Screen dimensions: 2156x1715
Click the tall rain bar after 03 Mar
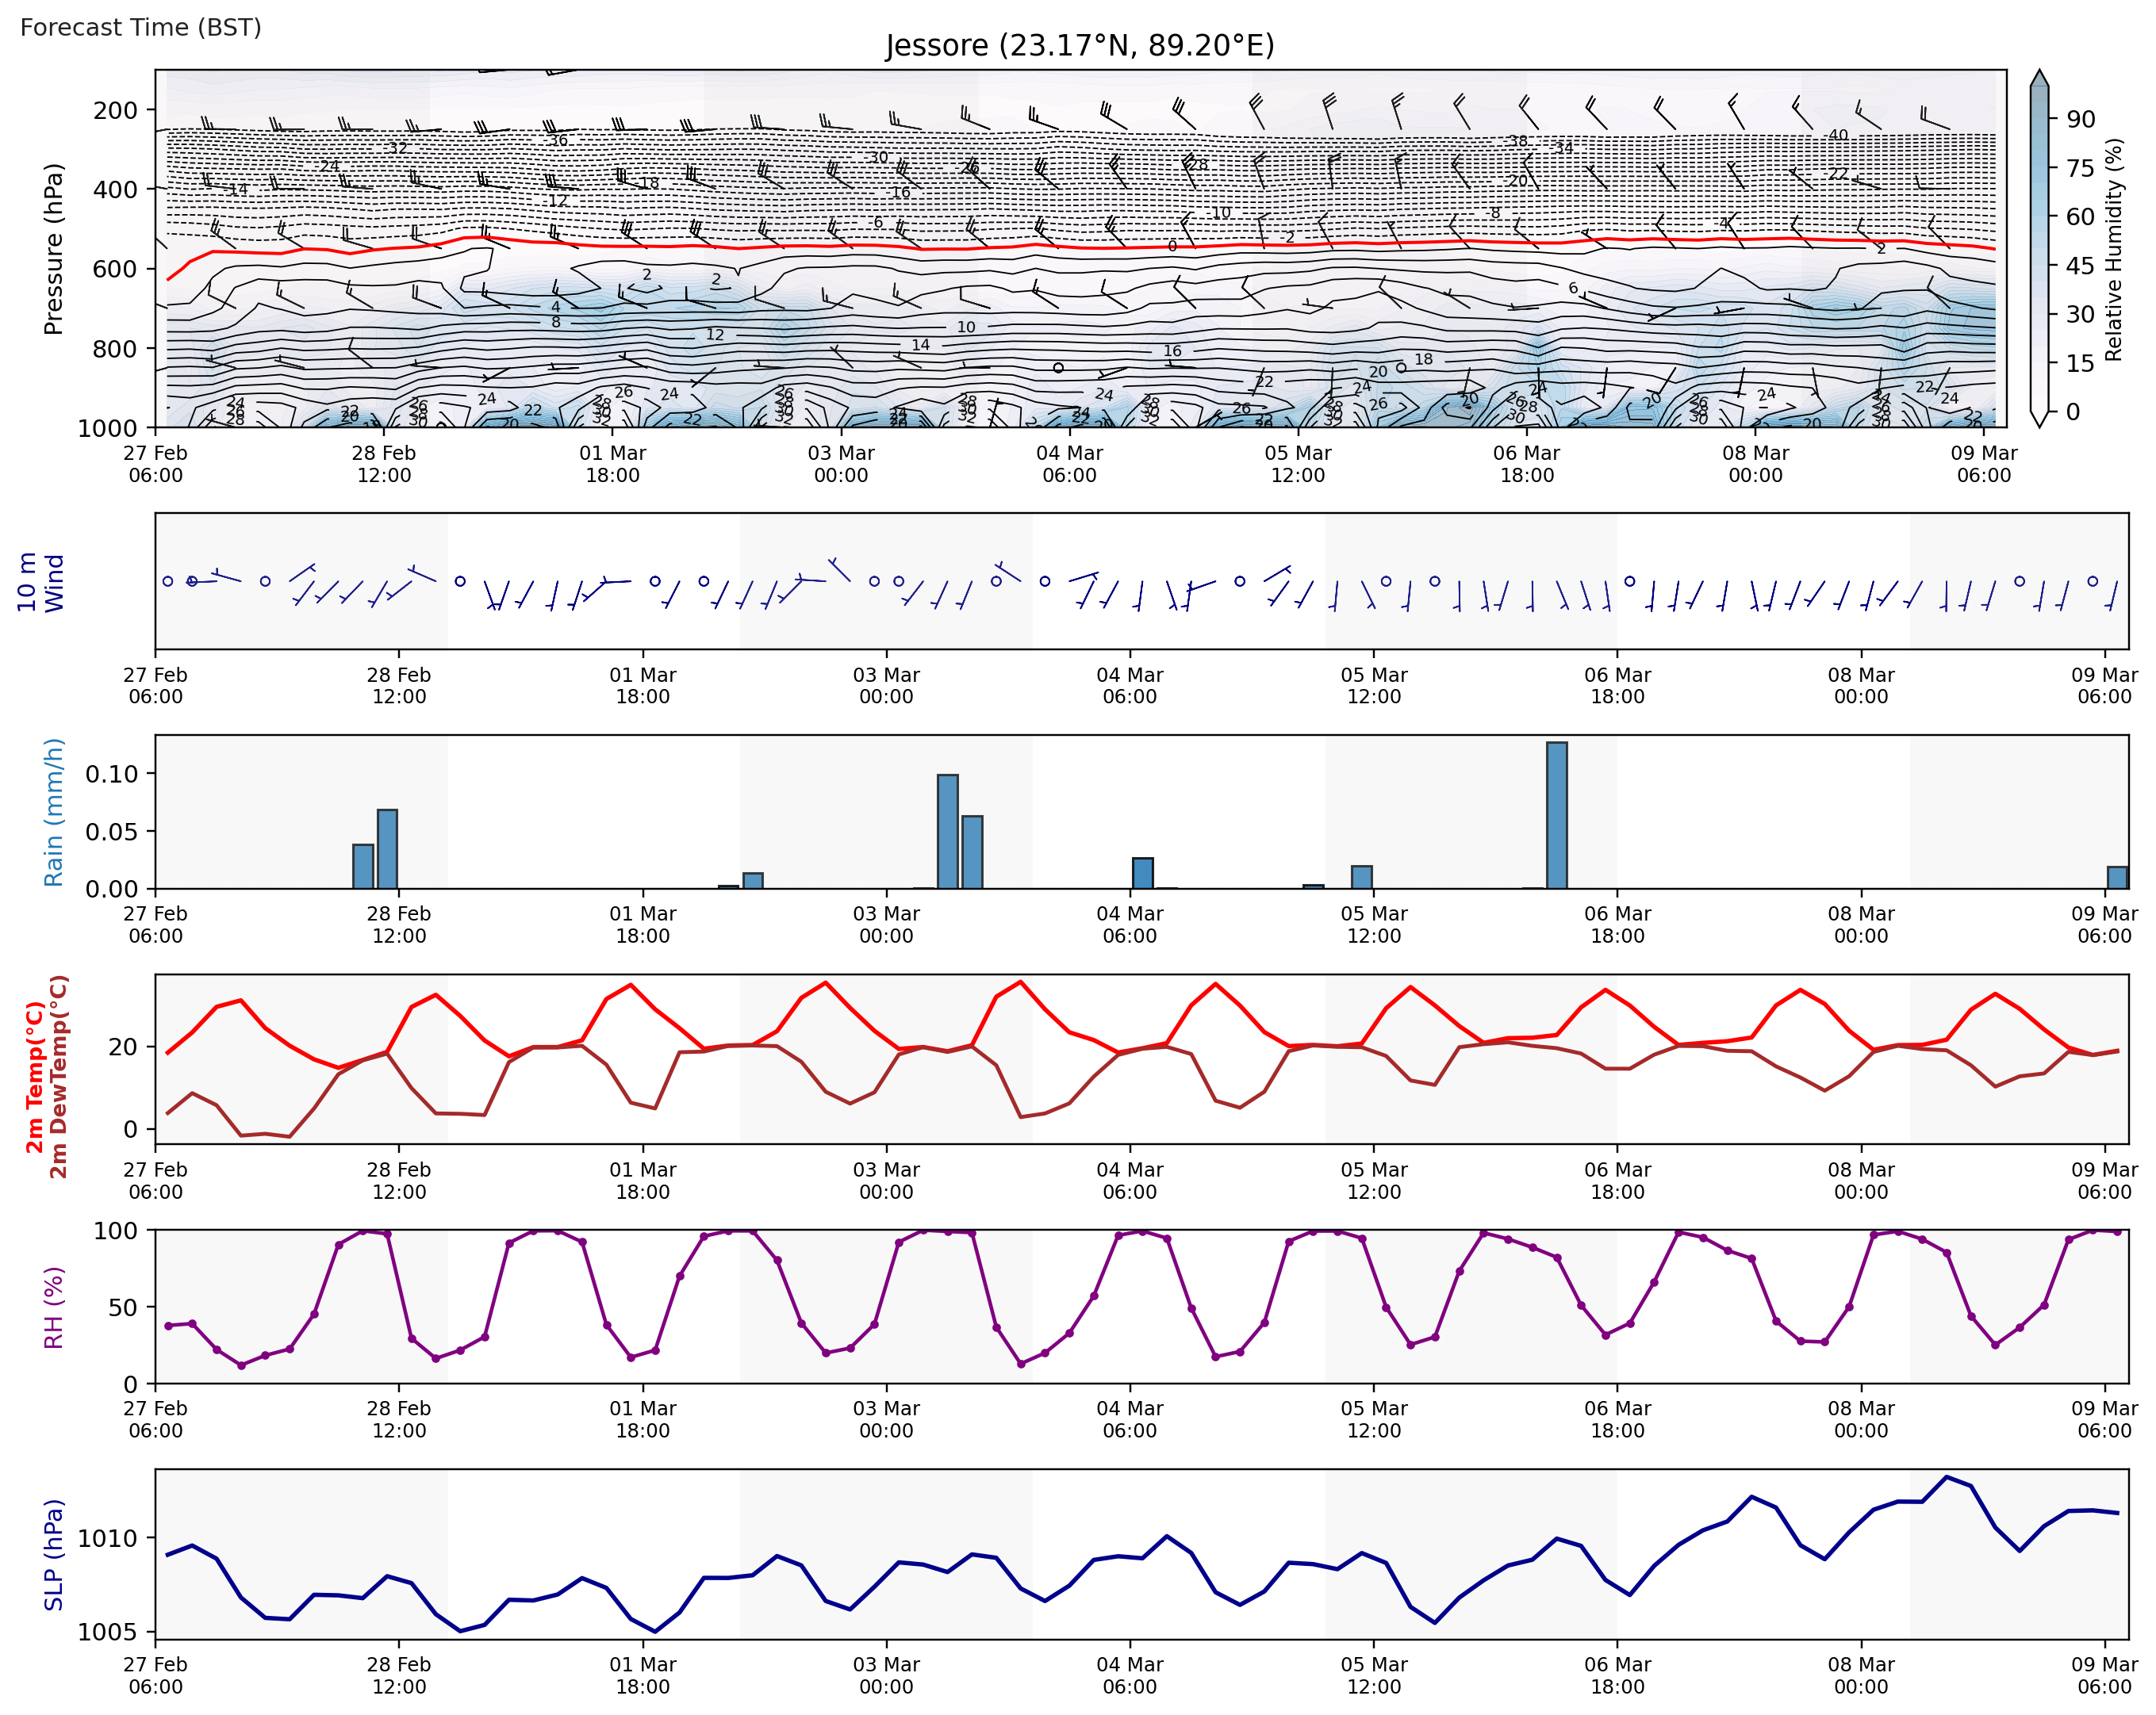click(947, 830)
